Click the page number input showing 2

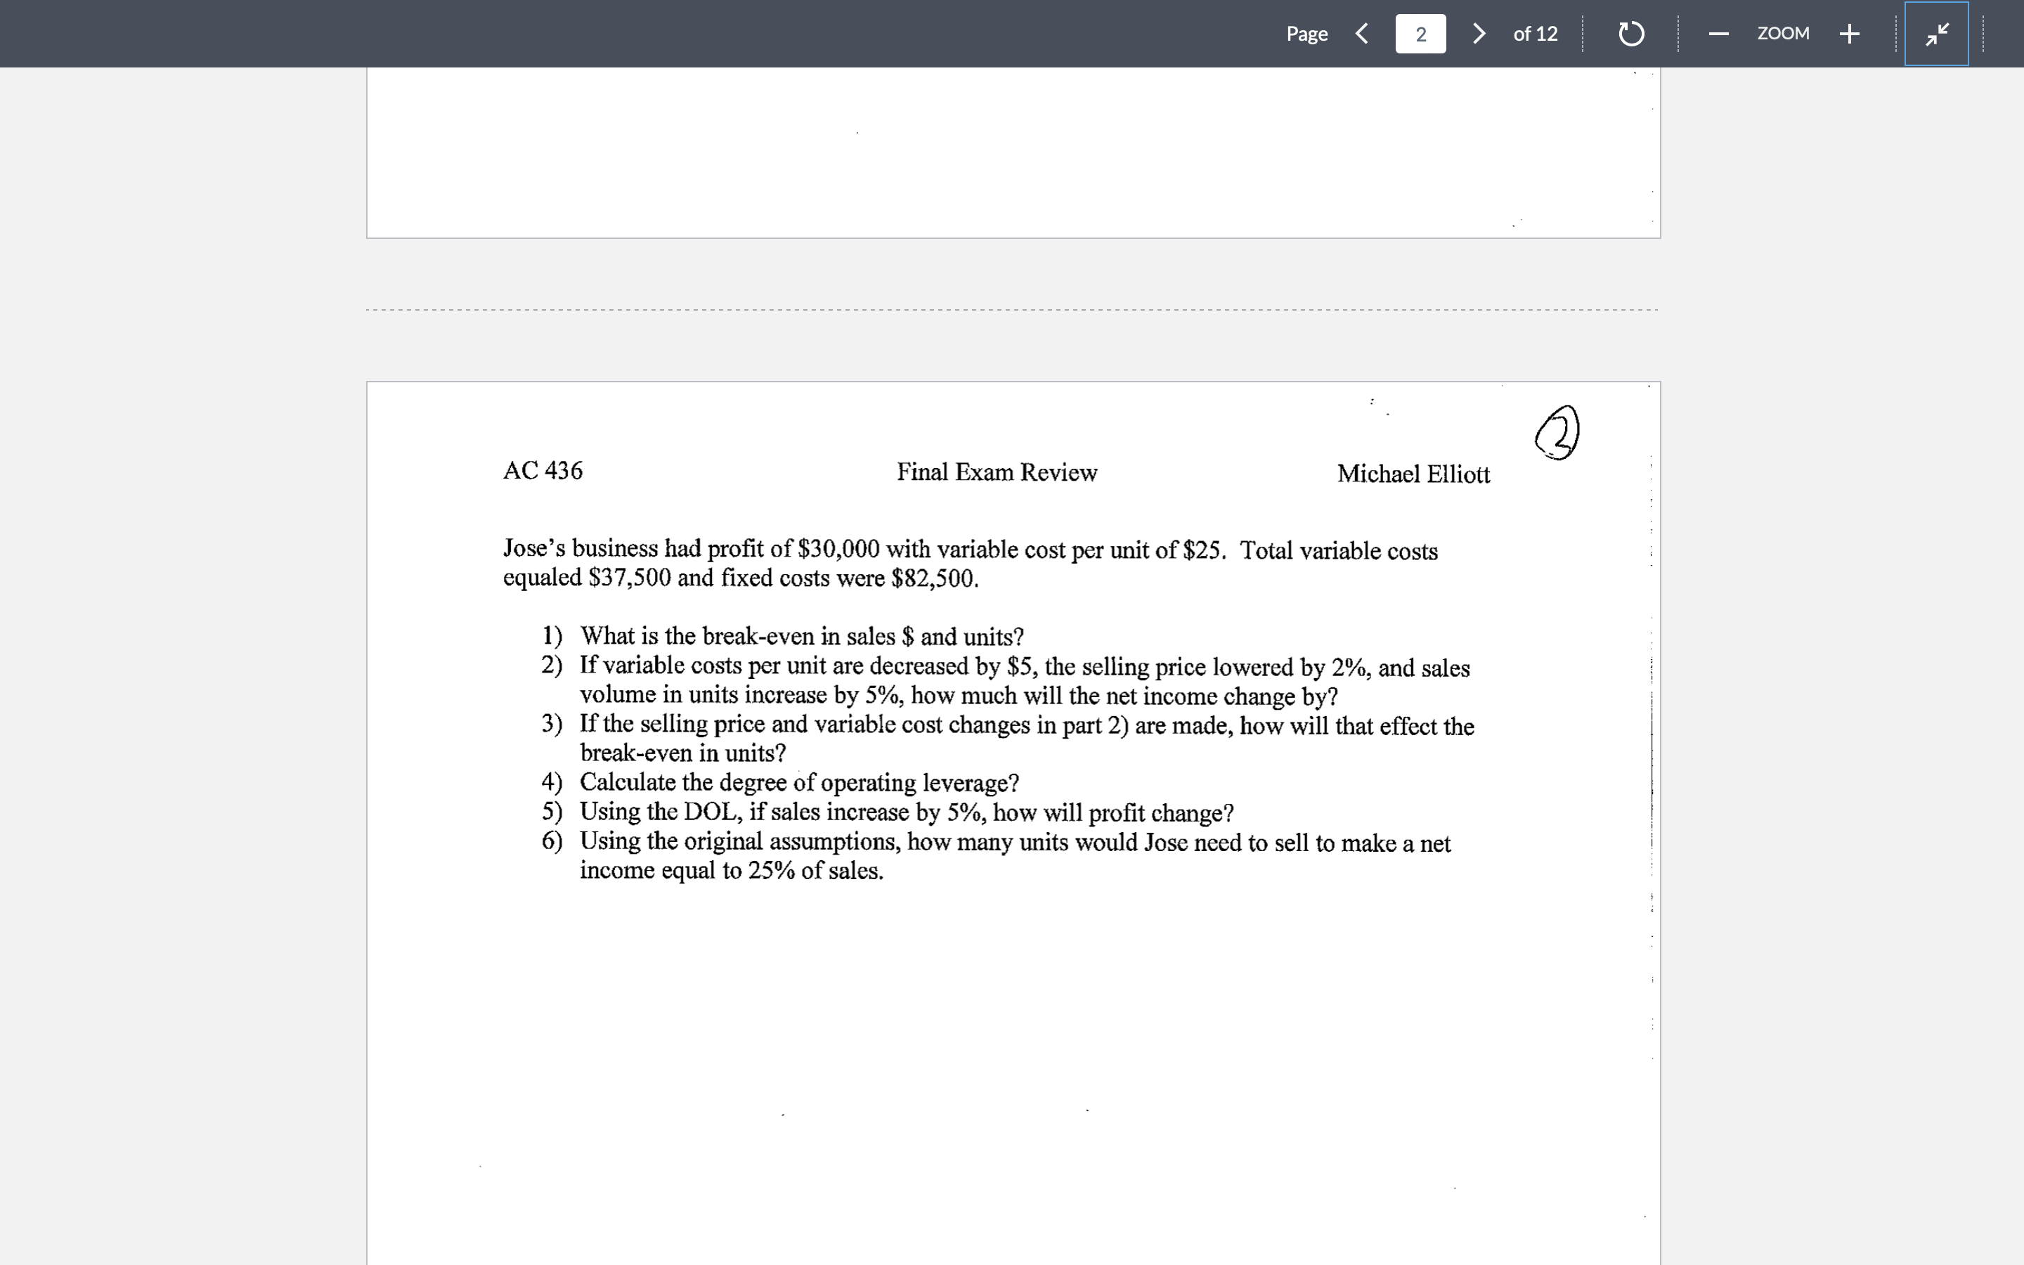coord(1420,34)
